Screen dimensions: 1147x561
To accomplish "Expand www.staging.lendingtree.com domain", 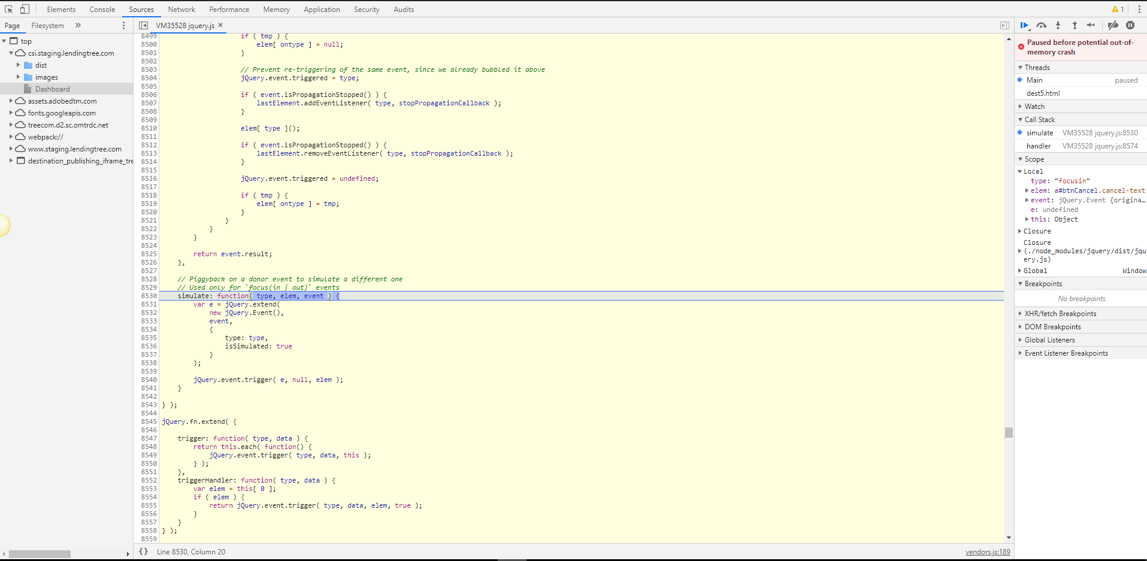I will [11, 148].
